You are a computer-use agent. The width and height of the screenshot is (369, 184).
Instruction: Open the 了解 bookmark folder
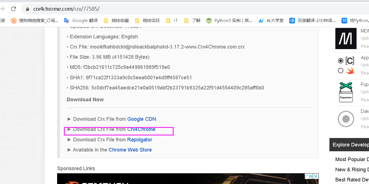pyautogui.click(x=192, y=20)
